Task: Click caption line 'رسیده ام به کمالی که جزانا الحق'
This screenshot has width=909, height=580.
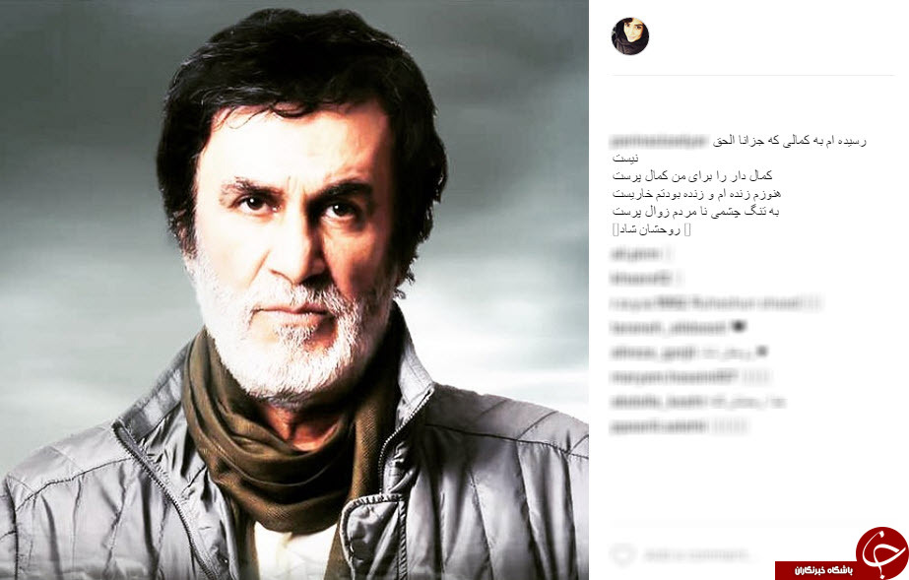Action: [789, 141]
